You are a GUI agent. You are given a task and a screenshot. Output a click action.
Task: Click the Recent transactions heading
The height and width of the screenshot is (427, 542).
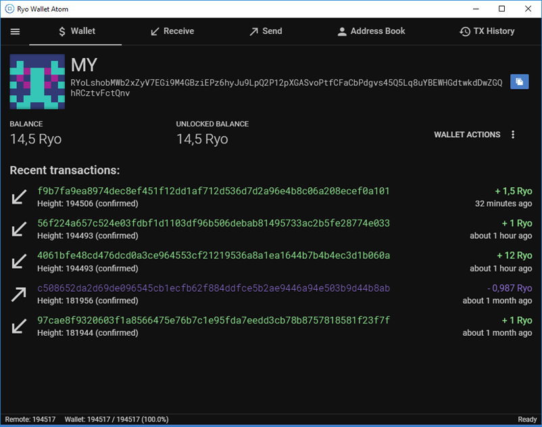point(65,170)
